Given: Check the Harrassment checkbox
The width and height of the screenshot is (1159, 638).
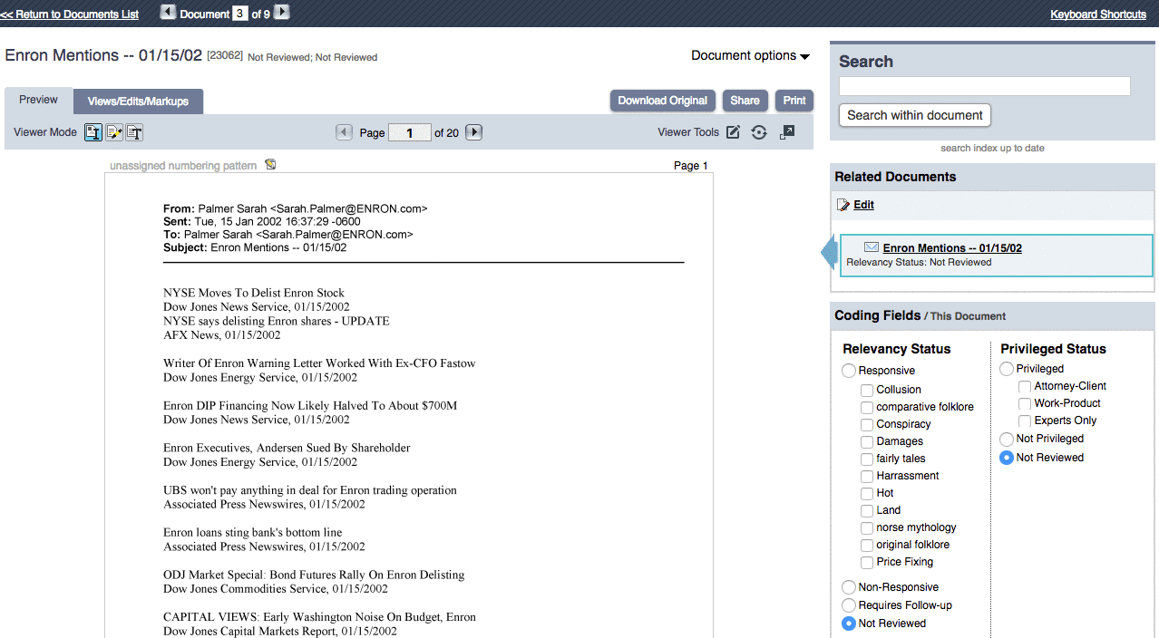Looking at the screenshot, I should [867, 476].
